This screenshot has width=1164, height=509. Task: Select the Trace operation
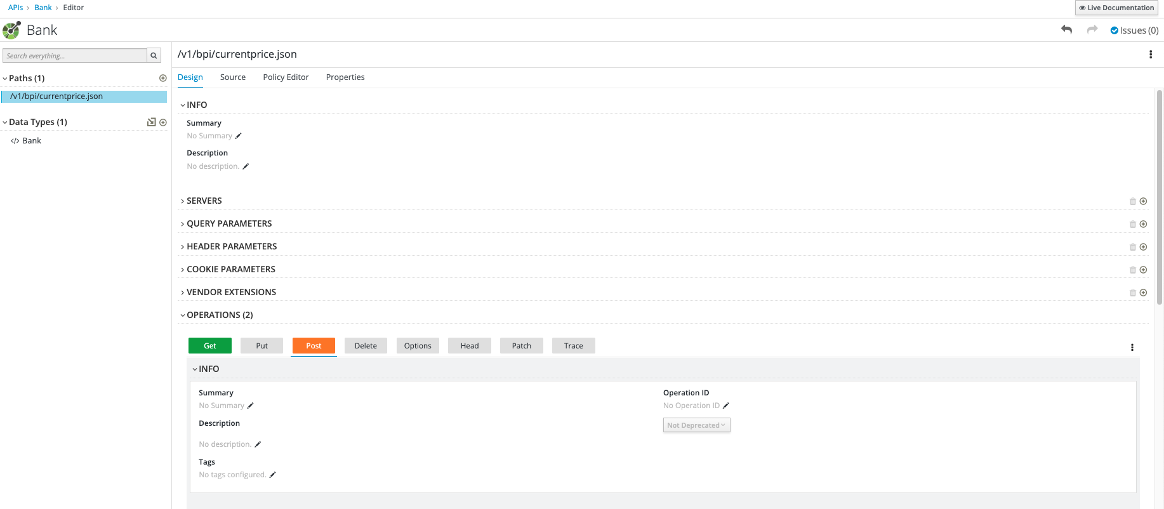click(x=574, y=346)
